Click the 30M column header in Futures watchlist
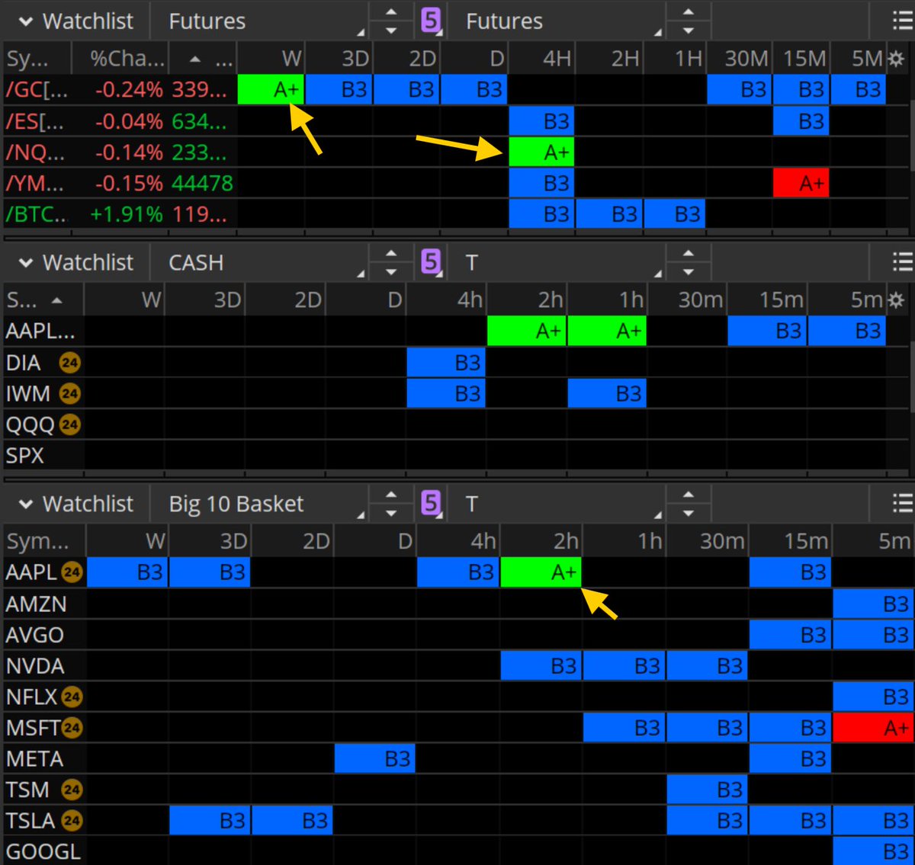Screen dimensions: 915x865 click(740, 59)
